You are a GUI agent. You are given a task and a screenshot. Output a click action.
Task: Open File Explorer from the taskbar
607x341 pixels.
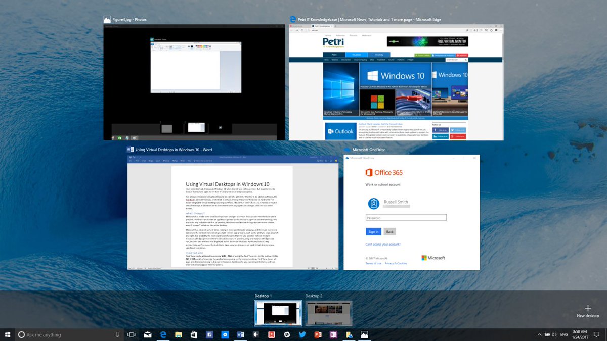click(178, 334)
